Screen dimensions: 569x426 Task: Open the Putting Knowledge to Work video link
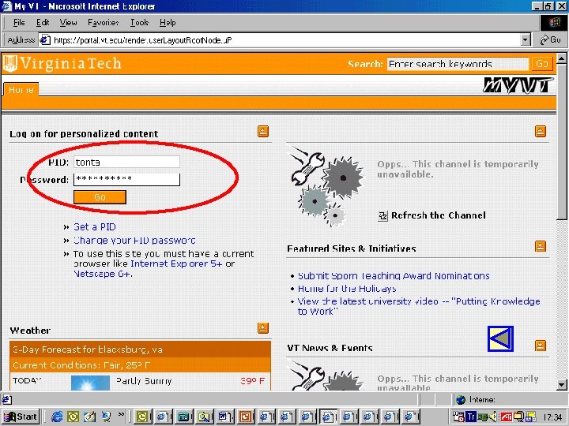pyautogui.click(x=419, y=306)
